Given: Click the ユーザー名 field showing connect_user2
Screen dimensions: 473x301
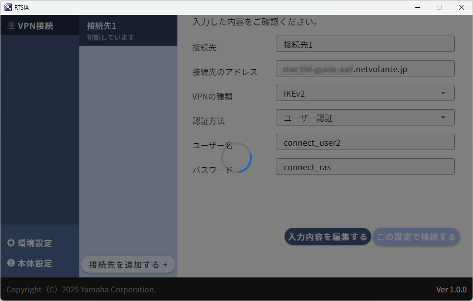Looking at the screenshot, I should click(x=365, y=142).
